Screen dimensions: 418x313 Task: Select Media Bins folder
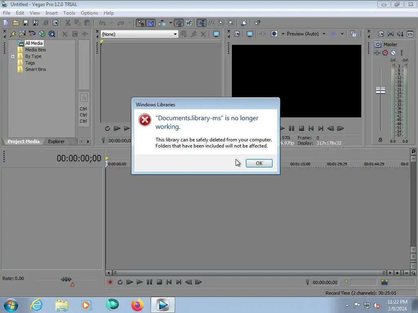click(36, 50)
